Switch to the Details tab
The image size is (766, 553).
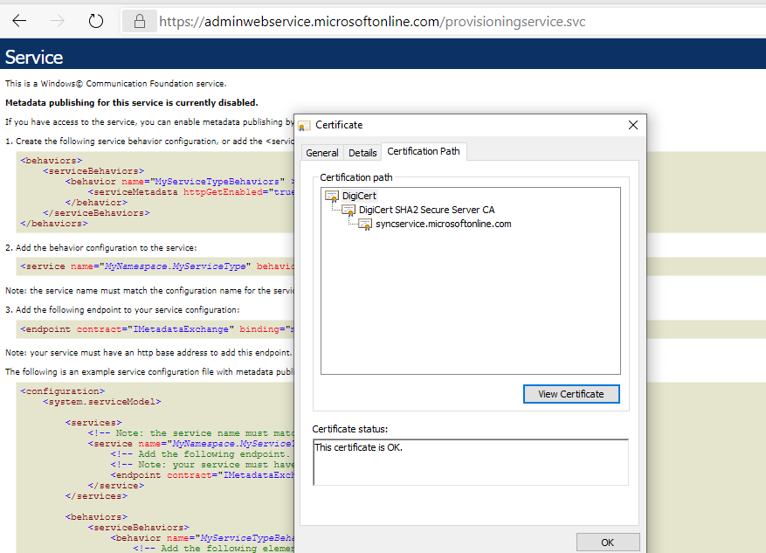pos(362,153)
